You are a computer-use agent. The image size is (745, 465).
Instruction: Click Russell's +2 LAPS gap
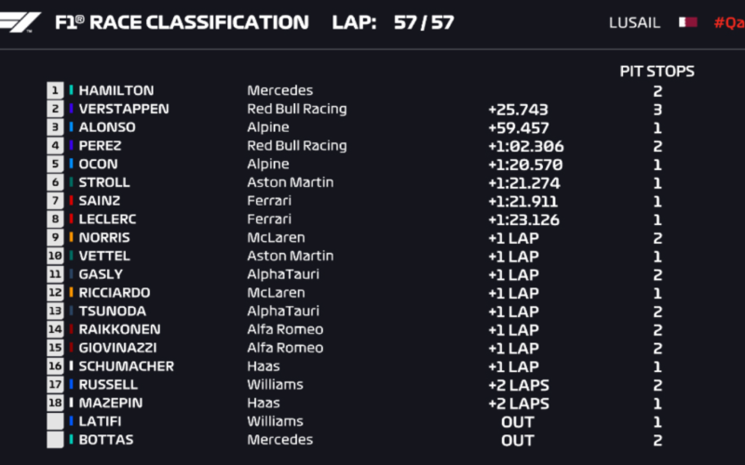(x=519, y=385)
